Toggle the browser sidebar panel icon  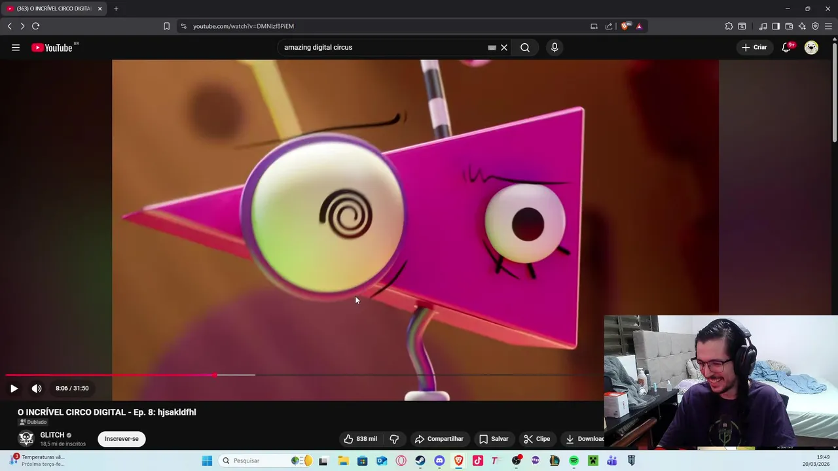[776, 26]
